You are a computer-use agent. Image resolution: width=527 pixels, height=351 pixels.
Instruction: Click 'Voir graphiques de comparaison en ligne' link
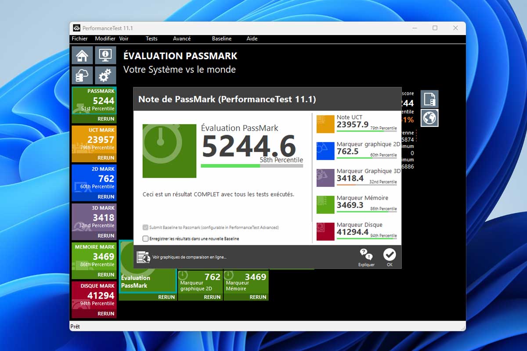click(189, 257)
